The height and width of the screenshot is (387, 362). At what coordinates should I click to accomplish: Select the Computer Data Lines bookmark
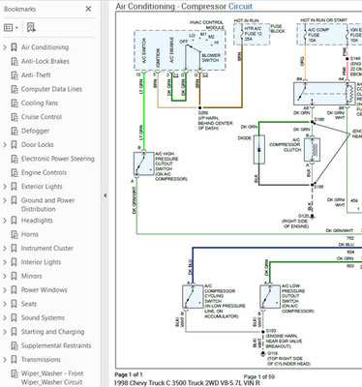[x=51, y=89]
